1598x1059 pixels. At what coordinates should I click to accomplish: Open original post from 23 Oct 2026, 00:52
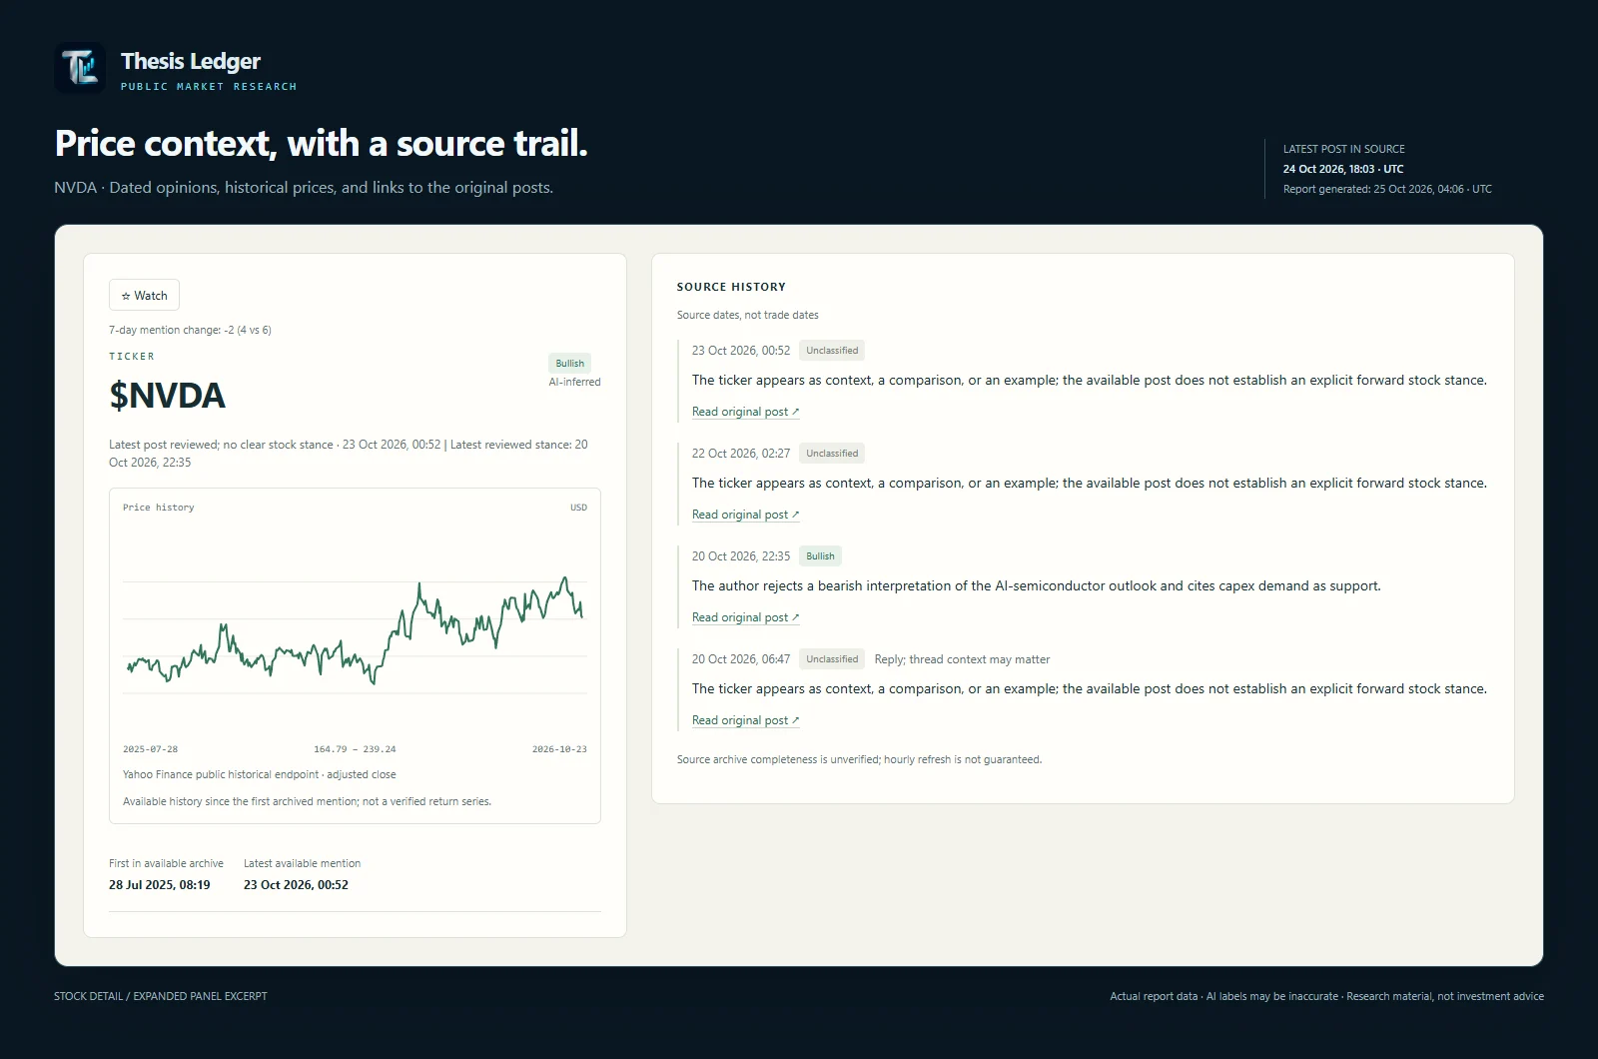tap(745, 412)
